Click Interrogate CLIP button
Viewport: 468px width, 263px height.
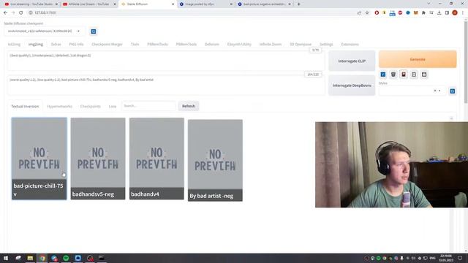352,61
